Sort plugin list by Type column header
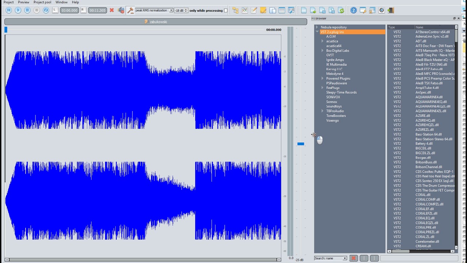Screen dimensions: 467x263 [401, 27]
